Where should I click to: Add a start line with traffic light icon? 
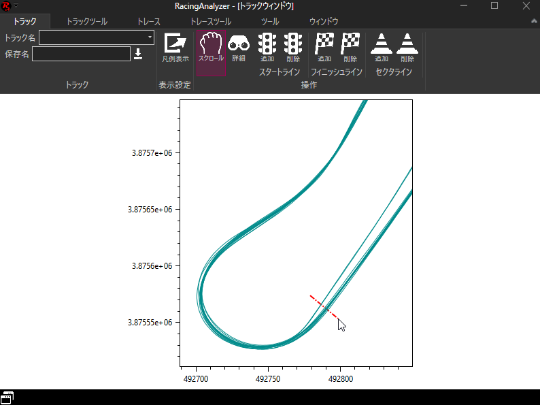click(x=267, y=48)
